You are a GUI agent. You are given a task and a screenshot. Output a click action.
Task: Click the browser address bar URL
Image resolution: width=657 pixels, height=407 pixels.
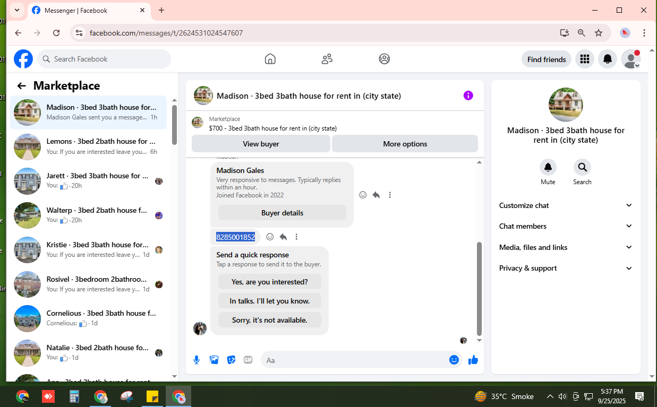(x=166, y=33)
